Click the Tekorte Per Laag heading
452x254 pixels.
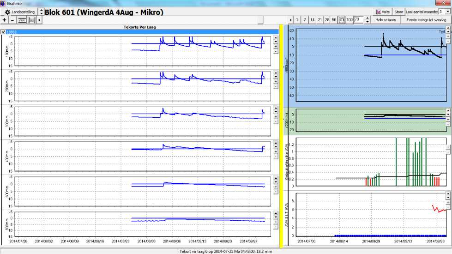(x=139, y=27)
